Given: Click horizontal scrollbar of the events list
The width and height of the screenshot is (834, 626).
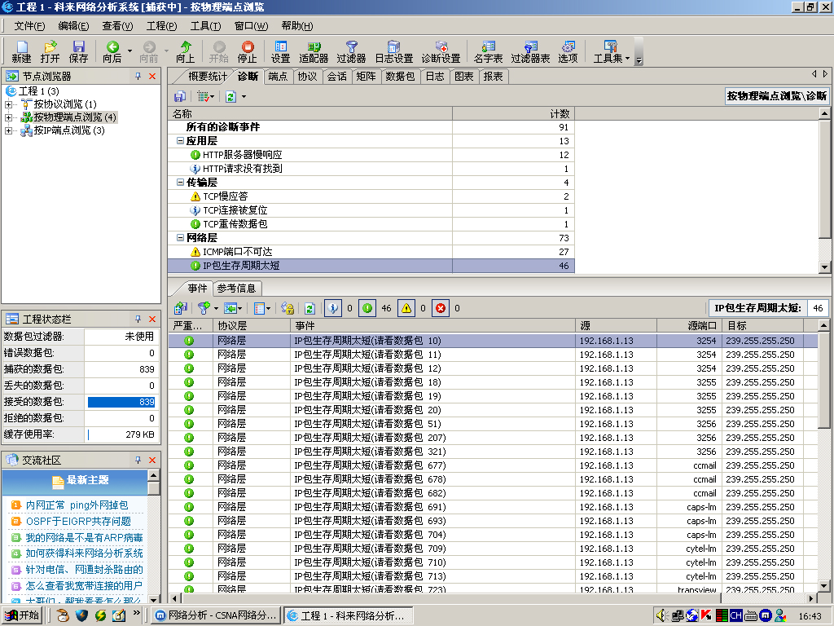Looking at the screenshot, I should pyautogui.click(x=489, y=598).
